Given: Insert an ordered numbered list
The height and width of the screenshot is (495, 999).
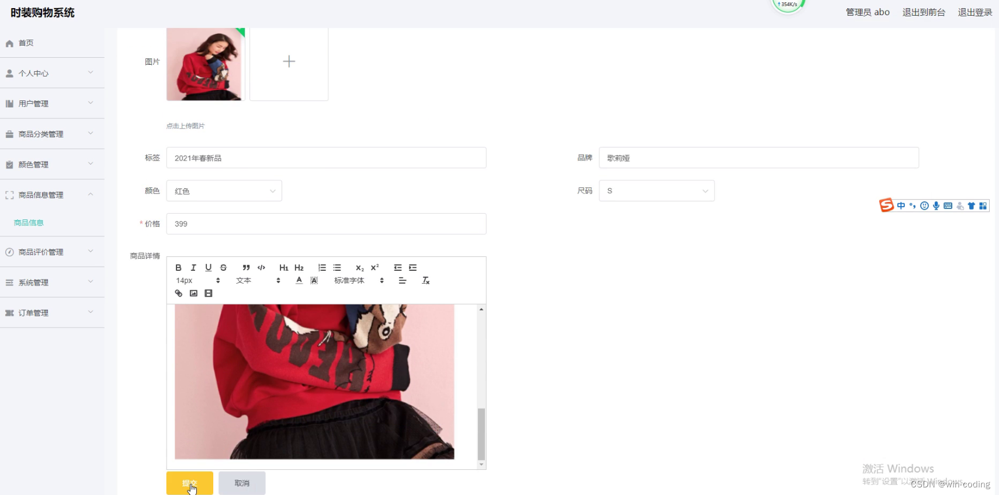Looking at the screenshot, I should pyautogui.click(x=322, y=267).
